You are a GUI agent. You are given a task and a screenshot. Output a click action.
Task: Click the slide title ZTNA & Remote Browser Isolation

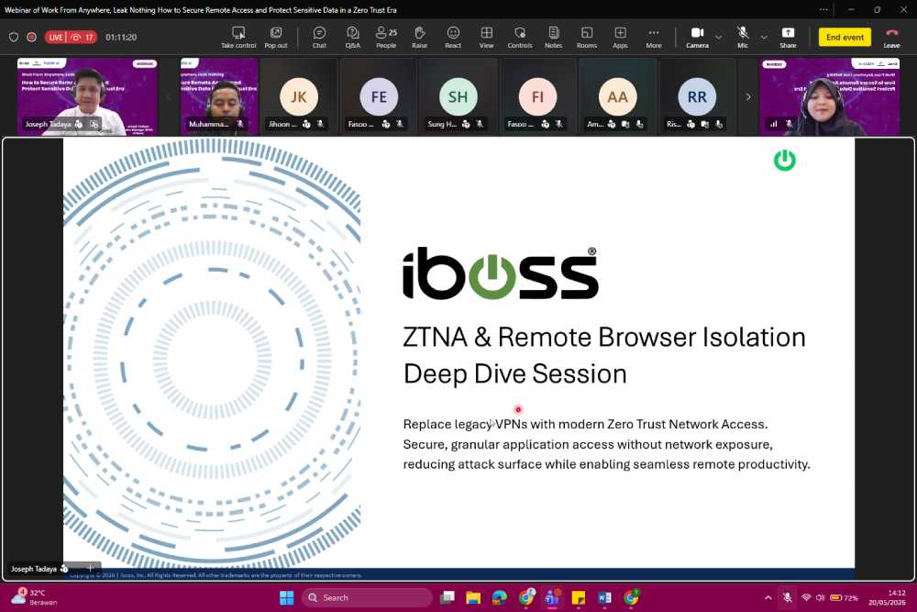(604, 338)
